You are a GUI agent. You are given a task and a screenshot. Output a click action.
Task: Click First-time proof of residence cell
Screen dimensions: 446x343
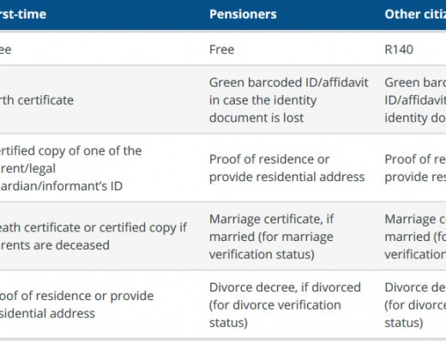[x=76, y=304]
